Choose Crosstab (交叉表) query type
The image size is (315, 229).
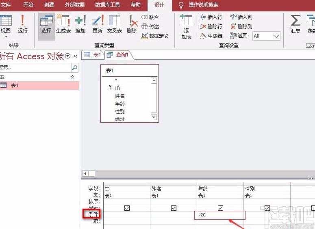115,24
